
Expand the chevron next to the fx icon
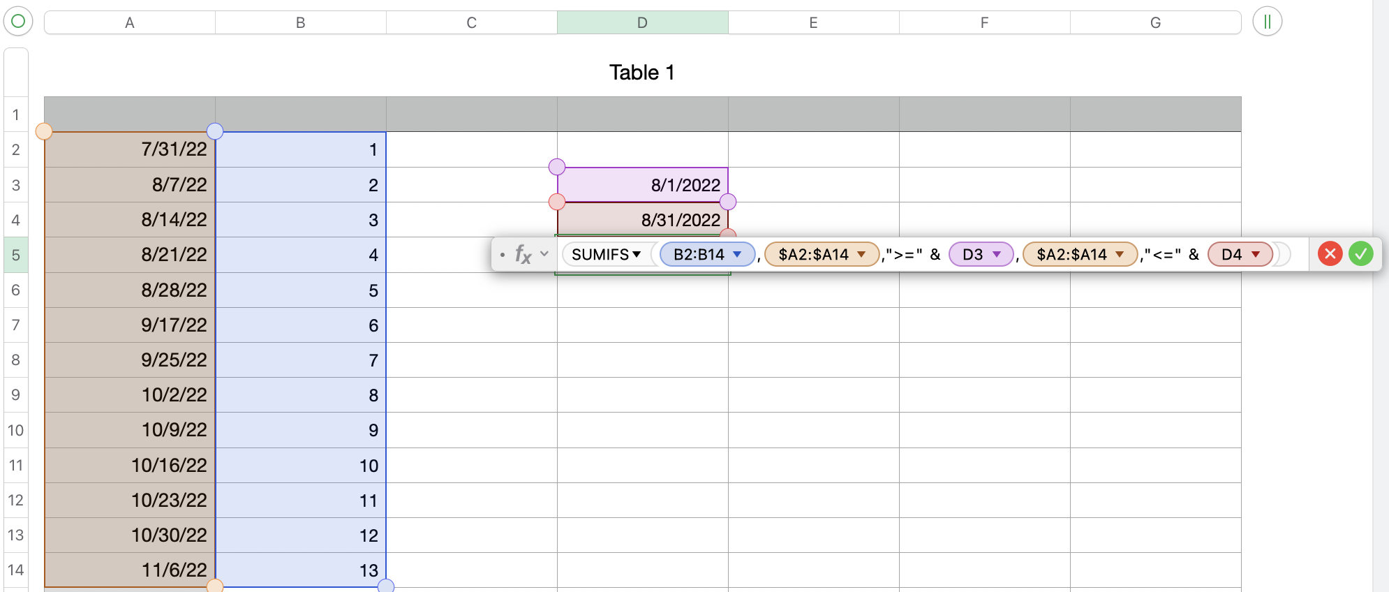click(544, 254)
